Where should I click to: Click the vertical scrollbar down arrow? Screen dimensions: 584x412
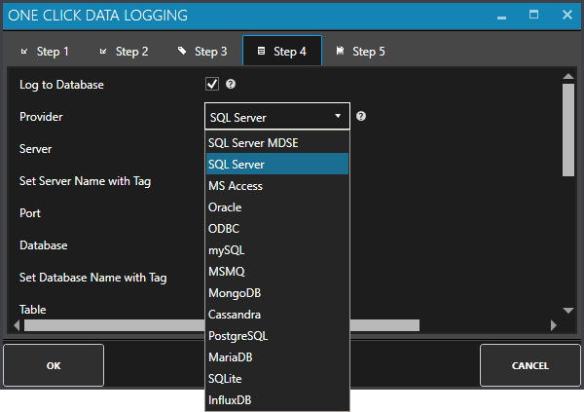(x=568, y=311)
